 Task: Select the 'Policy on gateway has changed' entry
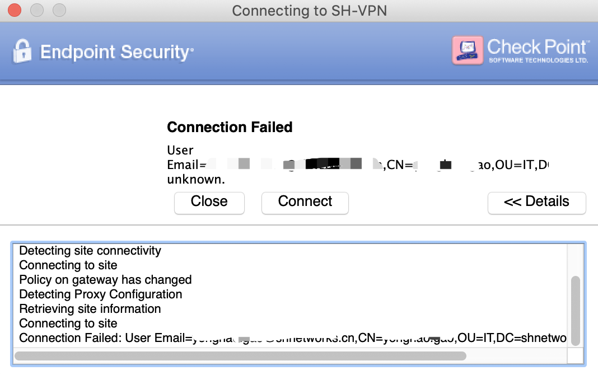[105, 279]
